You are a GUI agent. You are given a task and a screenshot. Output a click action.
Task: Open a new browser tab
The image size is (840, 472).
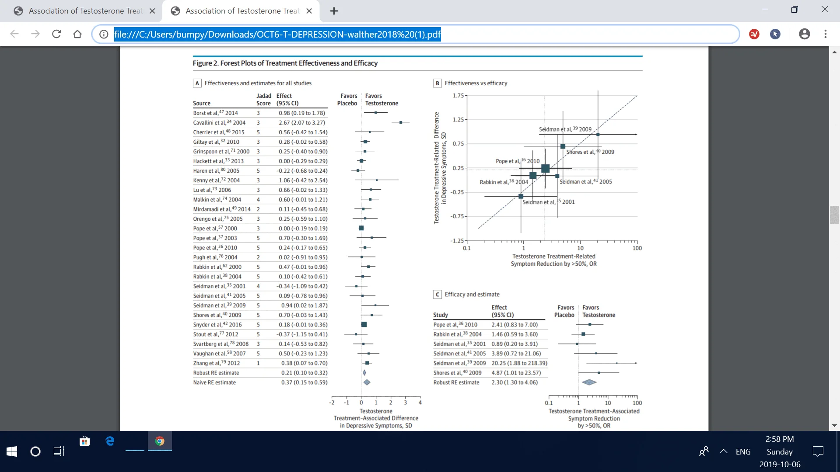(334, 11)
